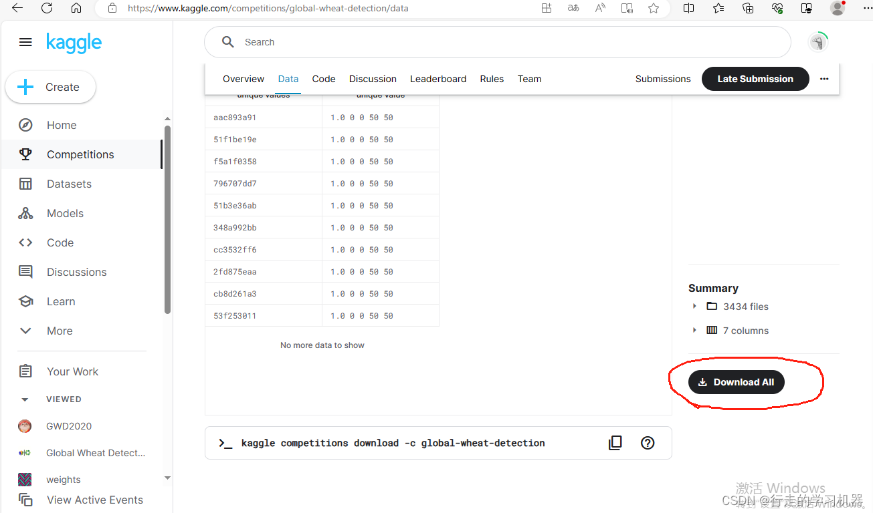Expand the 7 columns summary entry
Viewport: 873px width, 513px height.
pyautogui.click(x=694, y=330)
